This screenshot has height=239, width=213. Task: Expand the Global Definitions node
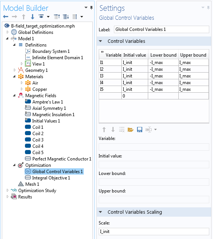[7, 32]
